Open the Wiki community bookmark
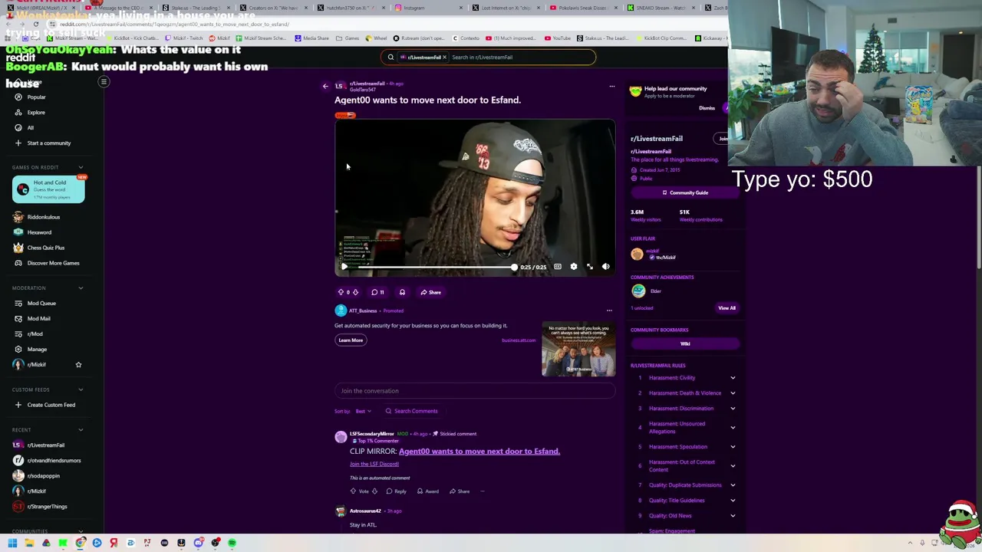The width and height of the screenshot is (982, 552). [685, 343]
